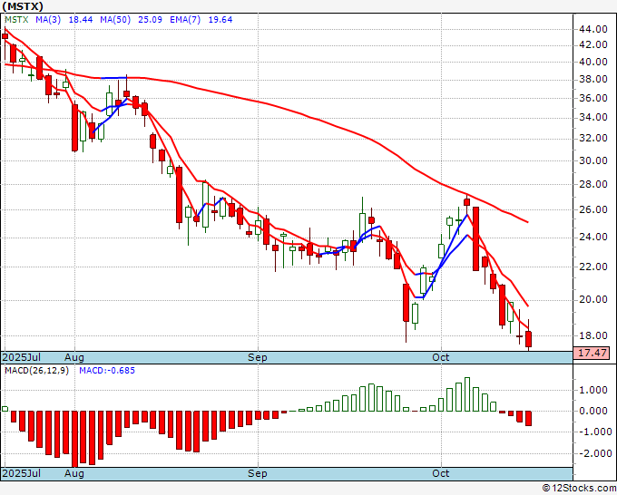Image resolution: width=617 pixels, height=495 pixels.
Task: Click the EMA(7) value 19.64
Action: [x=220, y=20]
